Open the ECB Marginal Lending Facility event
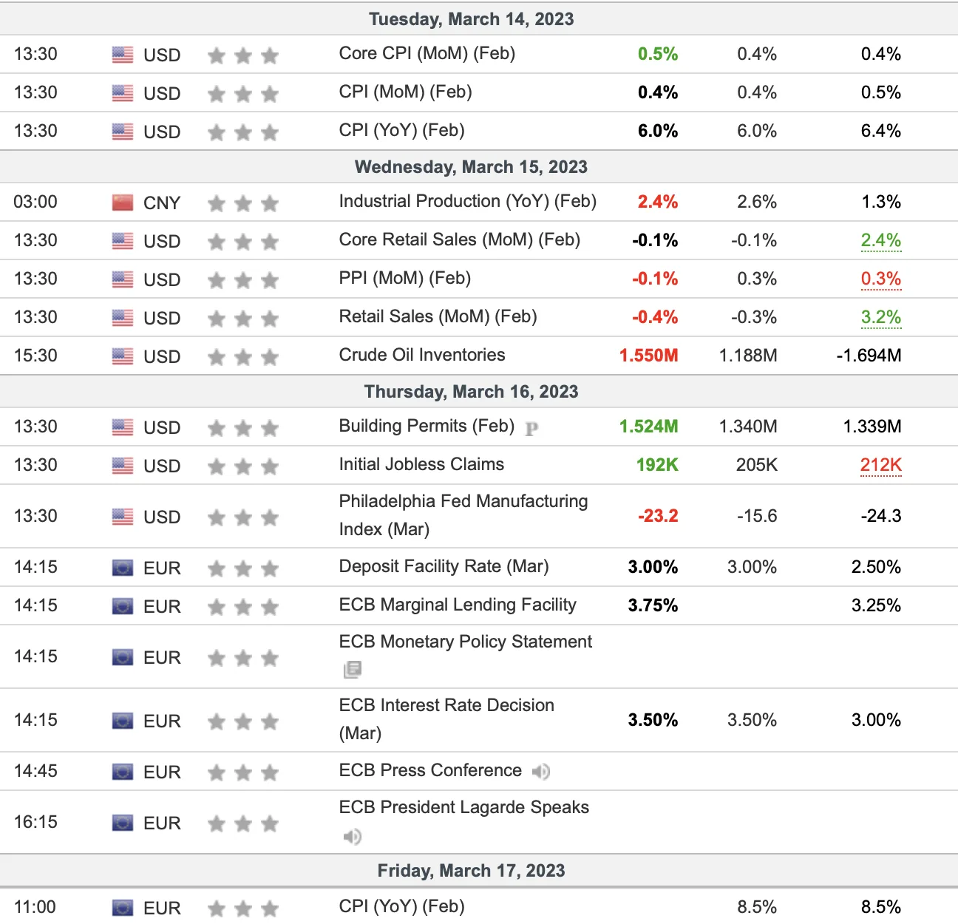Viewport: 958px width, 924px height. [457, 605]
